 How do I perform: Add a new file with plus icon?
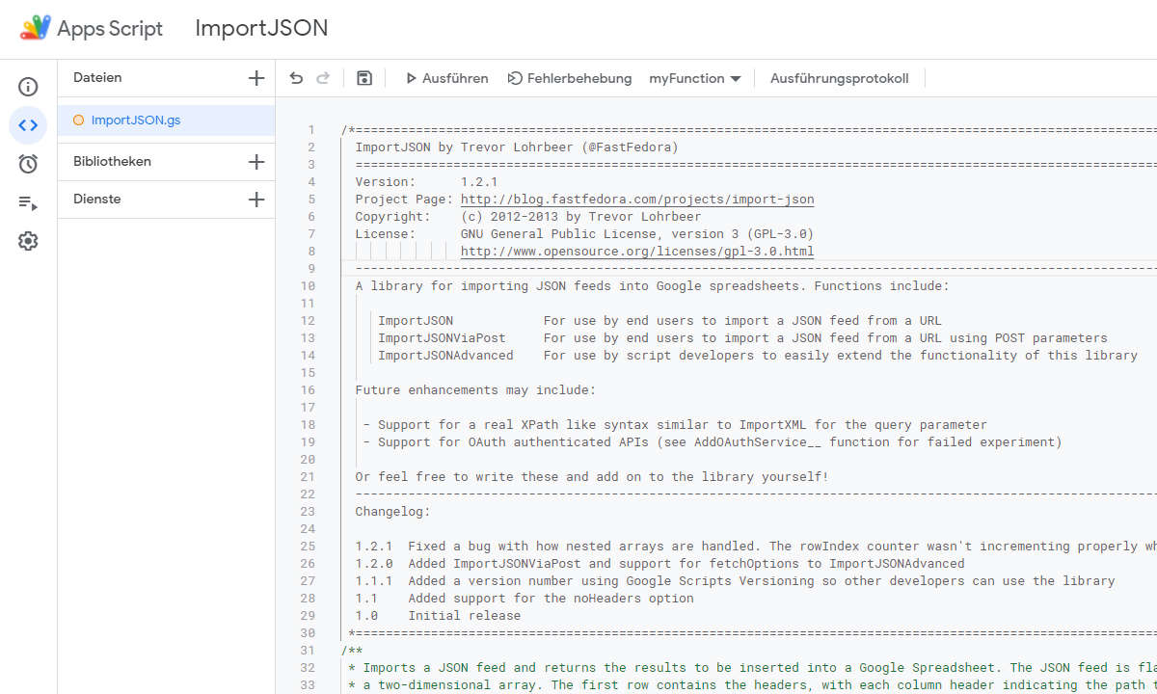256,78
